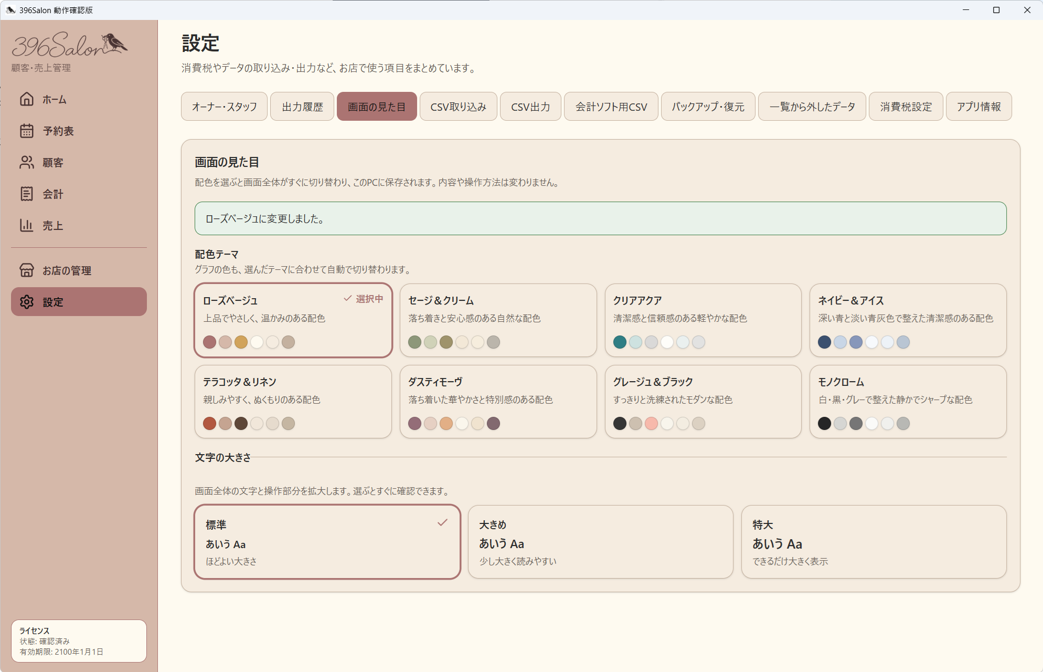Screen dimensions: 1043x672
Task: Switch to the CSV出力 tab
Action: [530, 107]
